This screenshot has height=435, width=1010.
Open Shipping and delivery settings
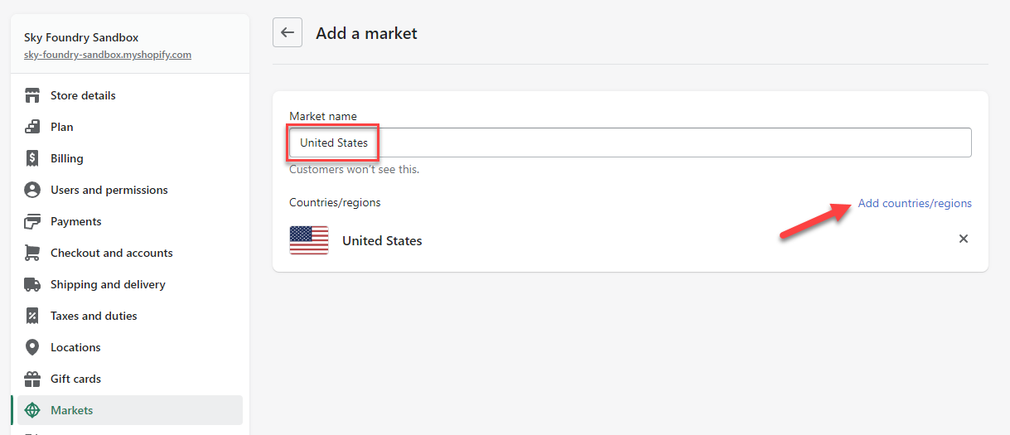(x=108, y=284)
